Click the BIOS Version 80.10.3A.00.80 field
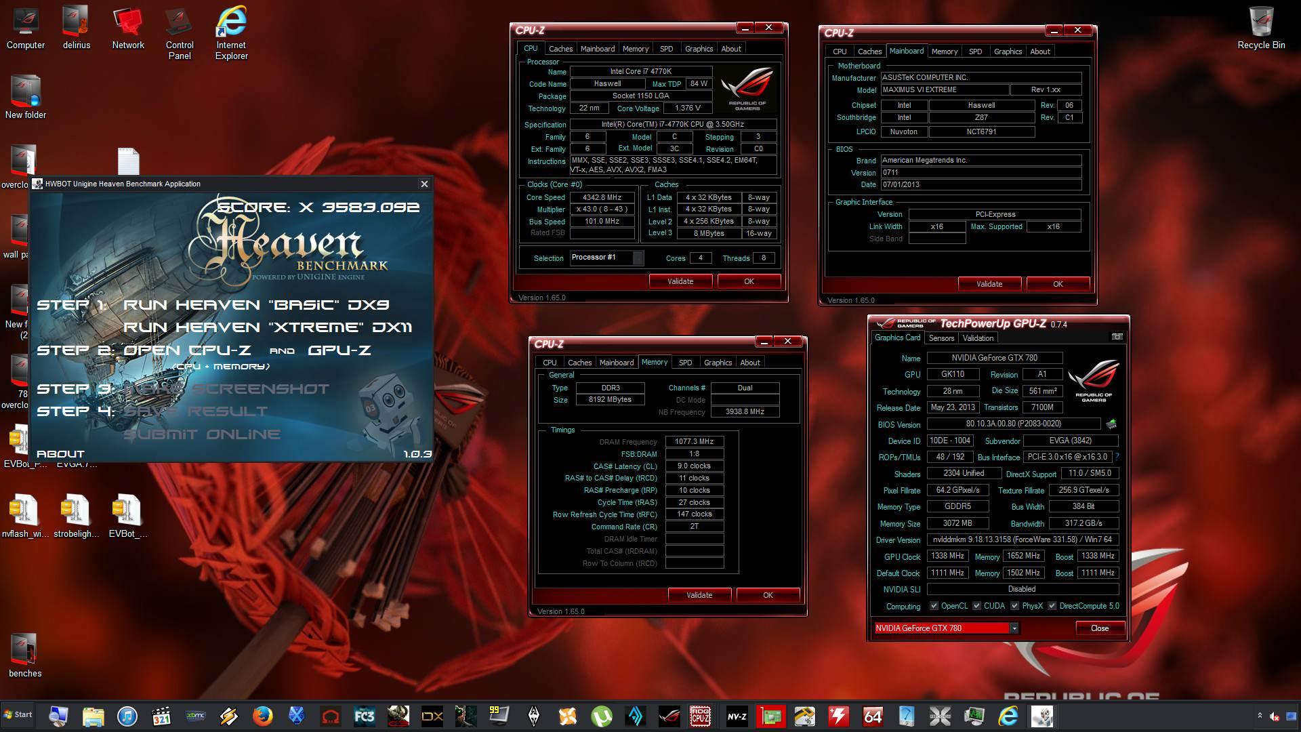The height and width of the screenshot is (732, 1301). click(x=1013, y=424)
